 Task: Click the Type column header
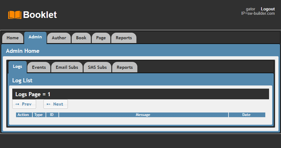coord(39,115)
